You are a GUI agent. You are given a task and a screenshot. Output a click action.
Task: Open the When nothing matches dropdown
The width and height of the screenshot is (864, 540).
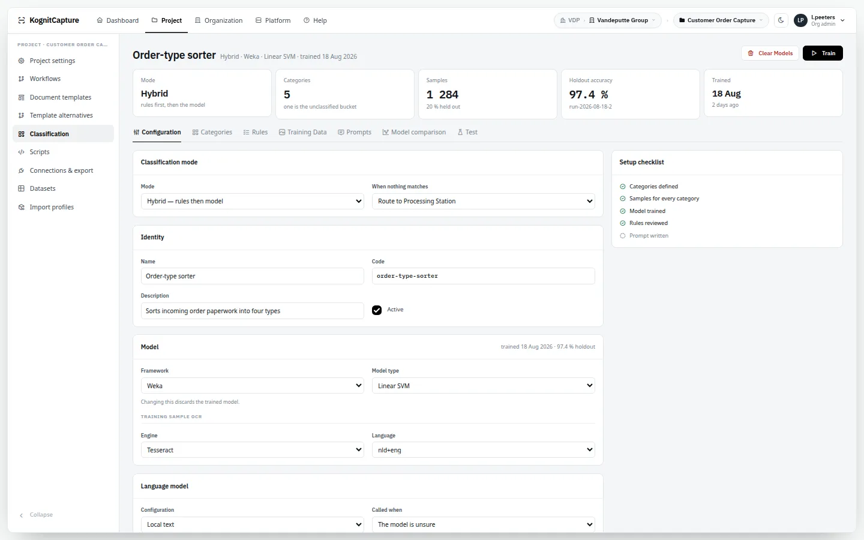(x=484, y=201)
